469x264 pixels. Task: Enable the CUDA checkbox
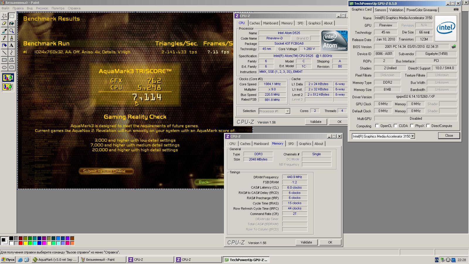point(396,126)
